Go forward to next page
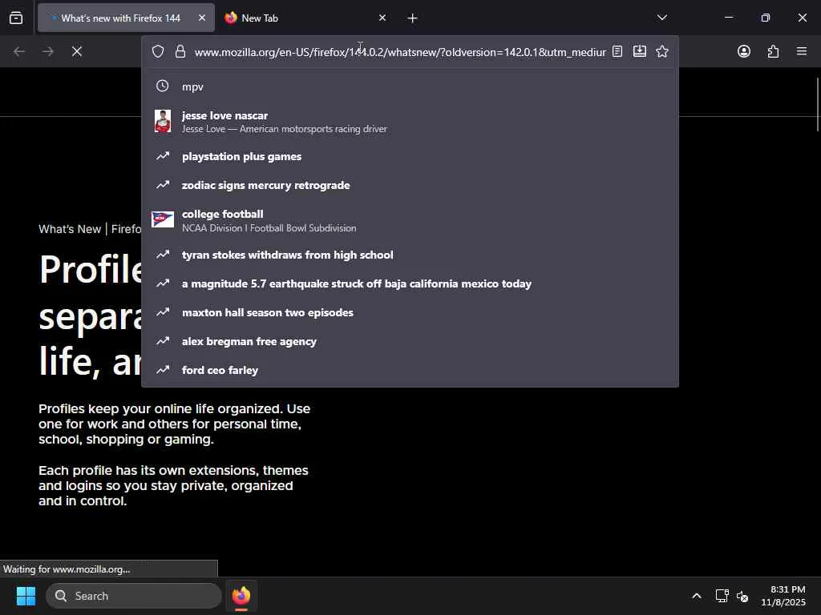Viewport: 821px width, 615px height. pos(47,51)
